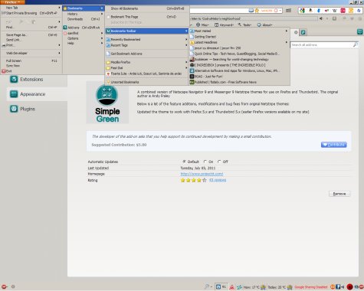
Task: Open the History submenu
Action: coord(84,14)
